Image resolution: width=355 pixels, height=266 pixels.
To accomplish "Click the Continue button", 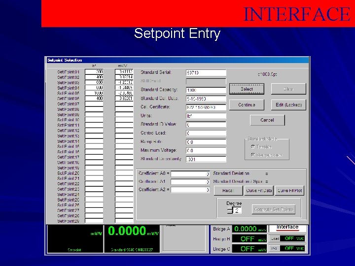I will [x=247, y=105].
